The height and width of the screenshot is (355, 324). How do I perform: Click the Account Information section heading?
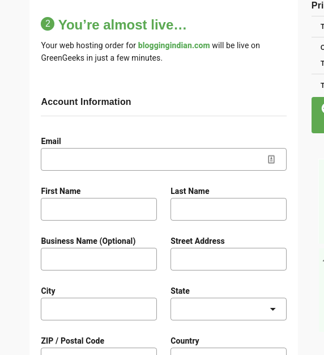(86, 102)
